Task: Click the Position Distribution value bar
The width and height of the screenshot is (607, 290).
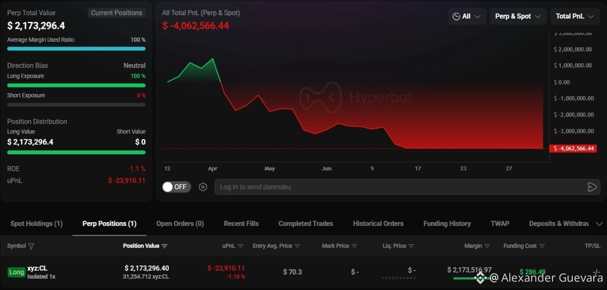Action: [76, 152]
